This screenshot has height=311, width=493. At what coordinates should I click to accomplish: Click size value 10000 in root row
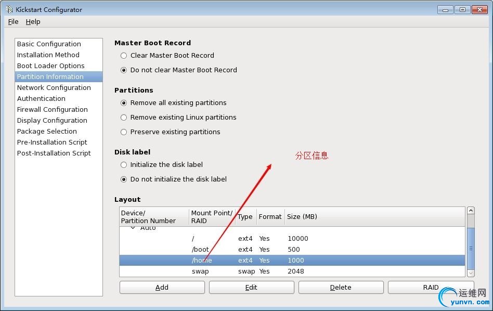pos(298,239)
